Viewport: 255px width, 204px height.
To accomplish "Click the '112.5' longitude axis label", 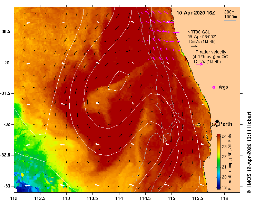I will (x=40, y=198).
